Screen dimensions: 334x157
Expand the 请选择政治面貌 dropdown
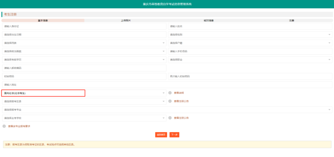tap(84, 51)
